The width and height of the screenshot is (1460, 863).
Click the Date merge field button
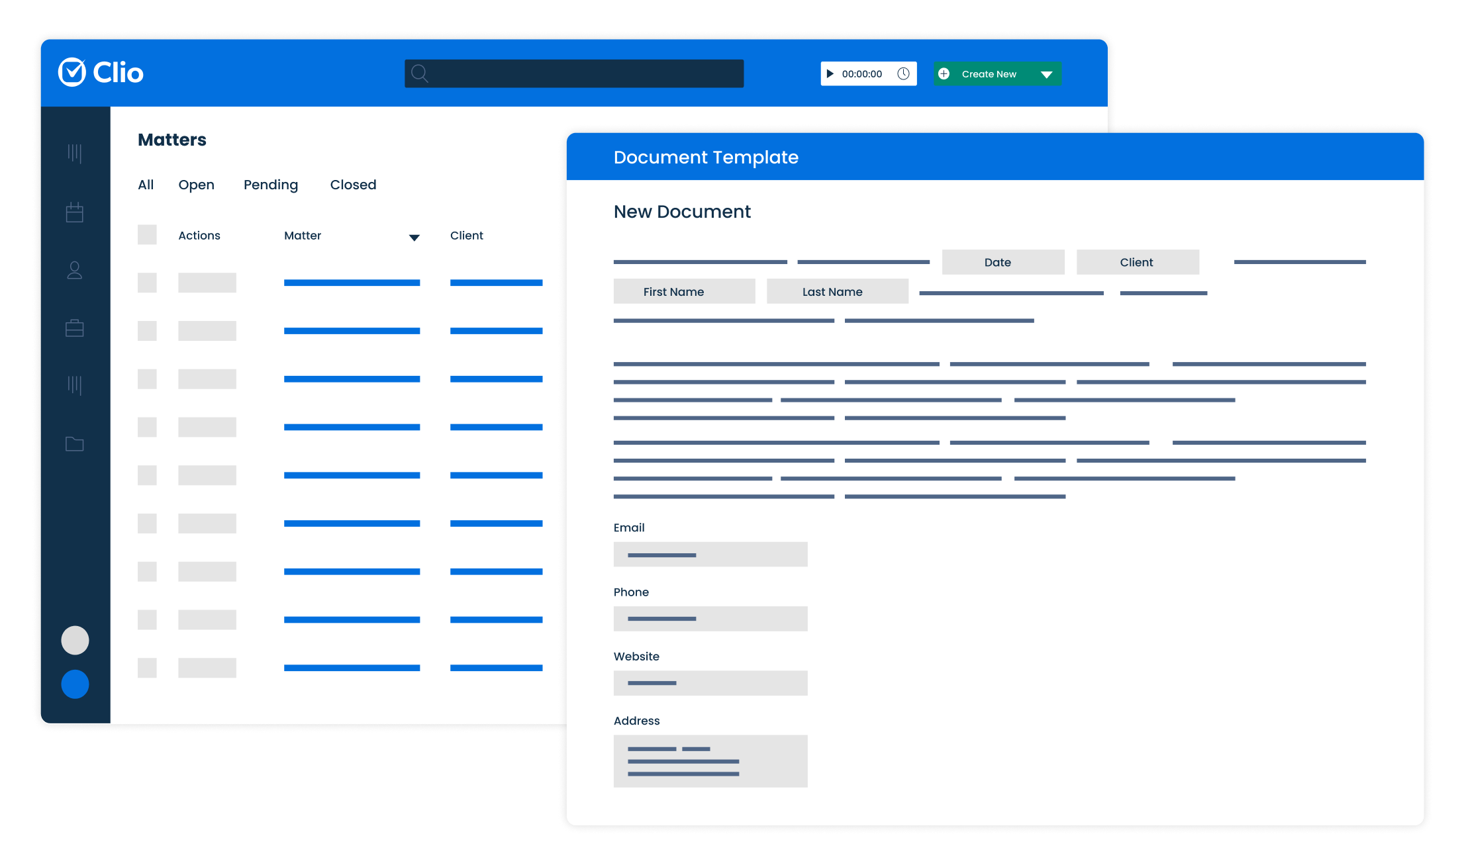click(1002, 262)
